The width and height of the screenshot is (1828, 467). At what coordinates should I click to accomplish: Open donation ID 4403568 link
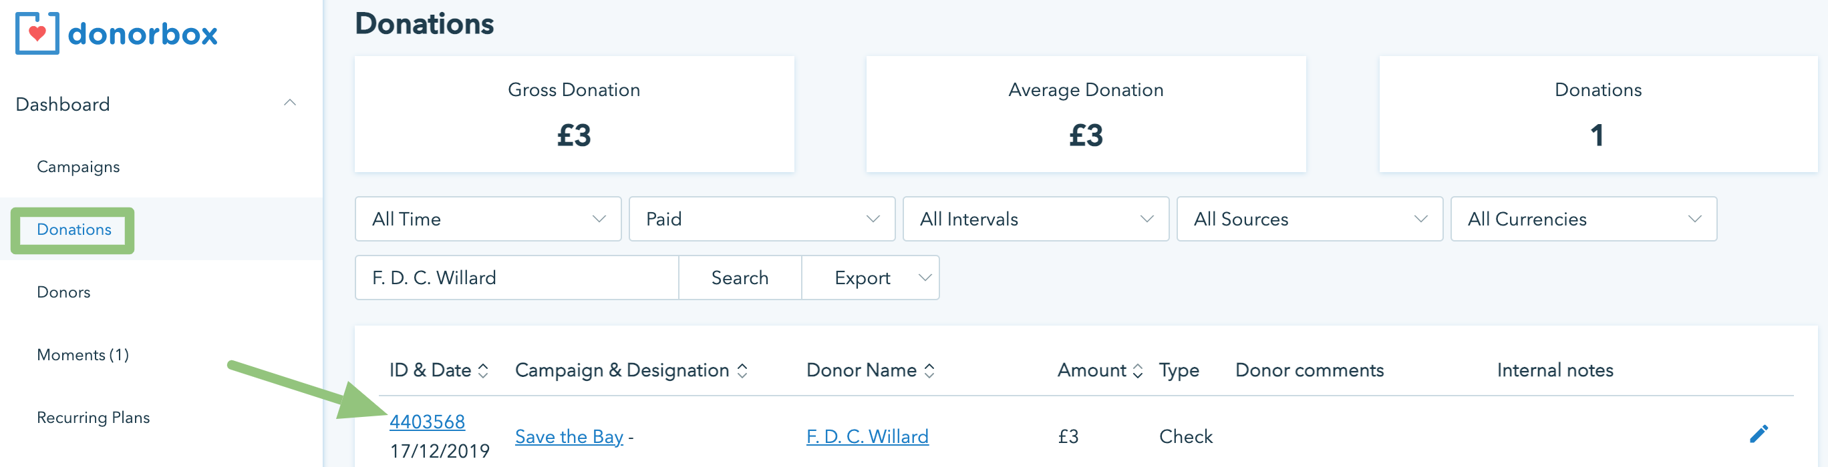pos(427,422)
